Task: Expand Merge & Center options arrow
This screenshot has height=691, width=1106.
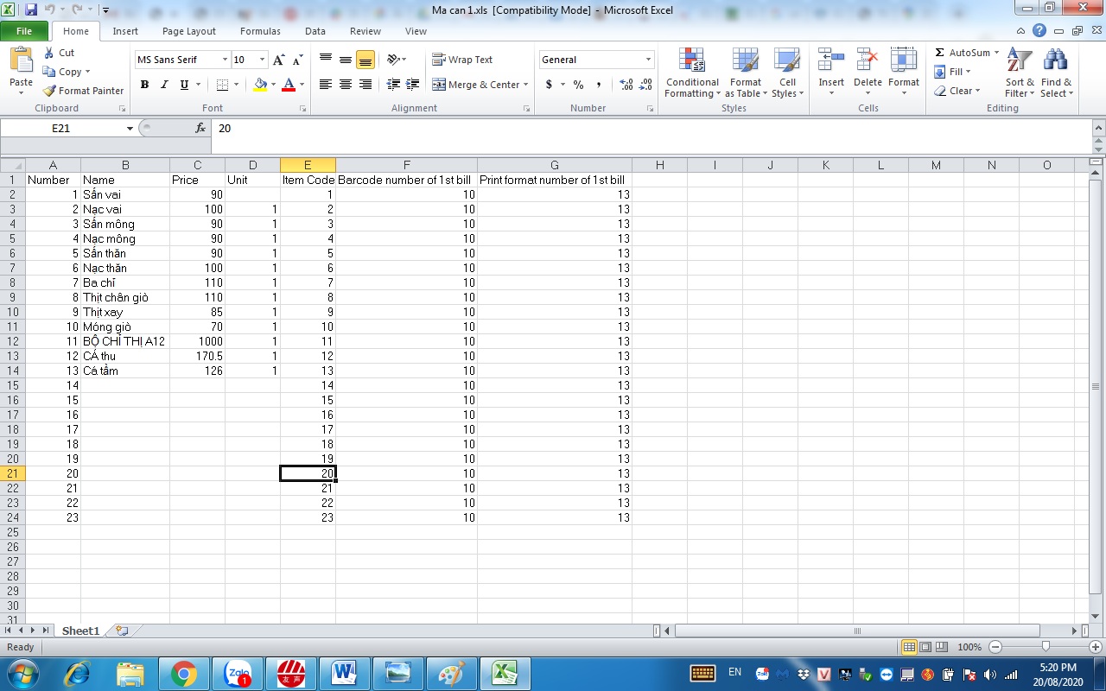Action: (x=525, y=85)
